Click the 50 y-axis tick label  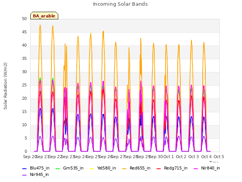pos(24,19)
